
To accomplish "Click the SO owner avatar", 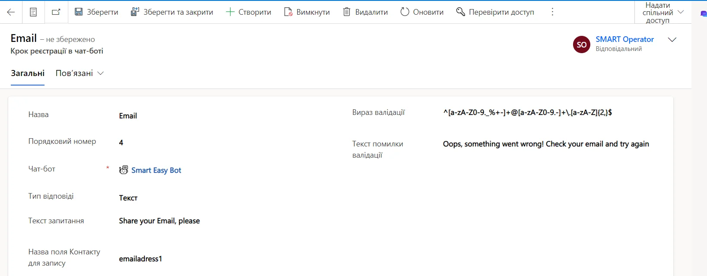I will click(x=582, y=44).
